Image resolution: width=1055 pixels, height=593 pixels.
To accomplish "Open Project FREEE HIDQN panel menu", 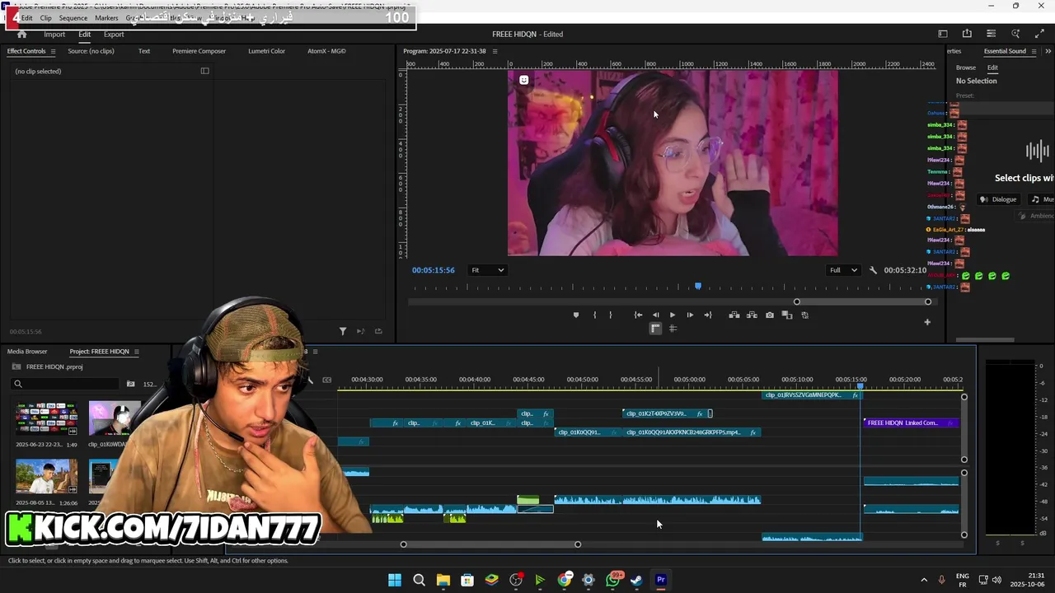I will pos(137,352).
